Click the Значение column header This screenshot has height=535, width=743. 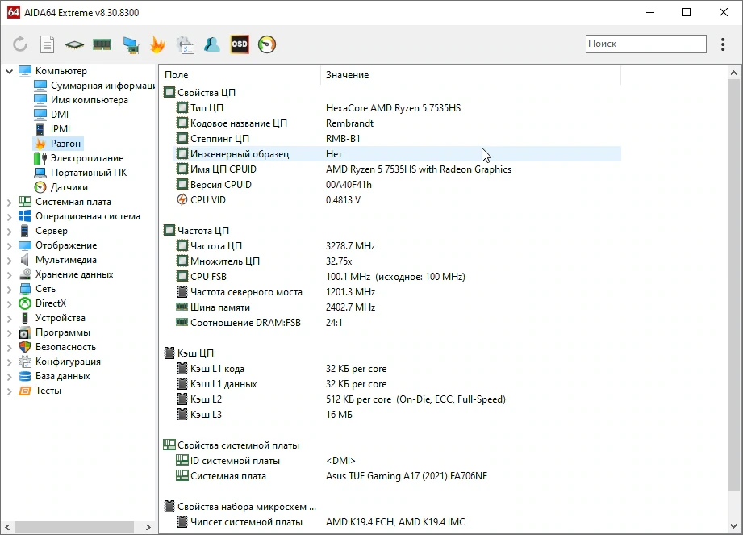347,75
